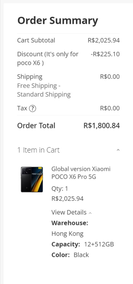Open Global version Xiaomi POCO X6 Pro link
The height and width of the screenshot is (284, 133).
point(81,173)
